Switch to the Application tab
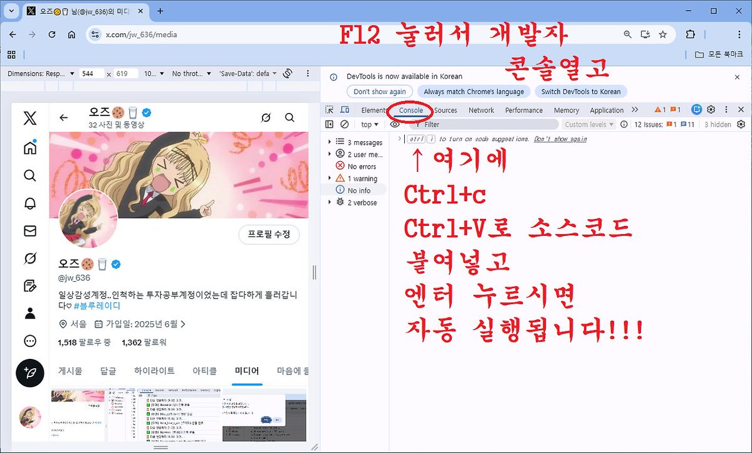752x453 pixels. [x=607, y=110]
